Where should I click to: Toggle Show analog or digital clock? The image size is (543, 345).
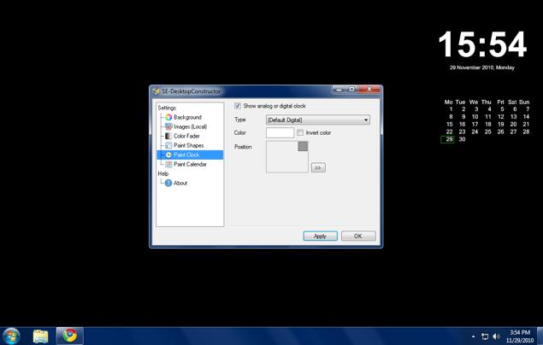coord(238,106)
